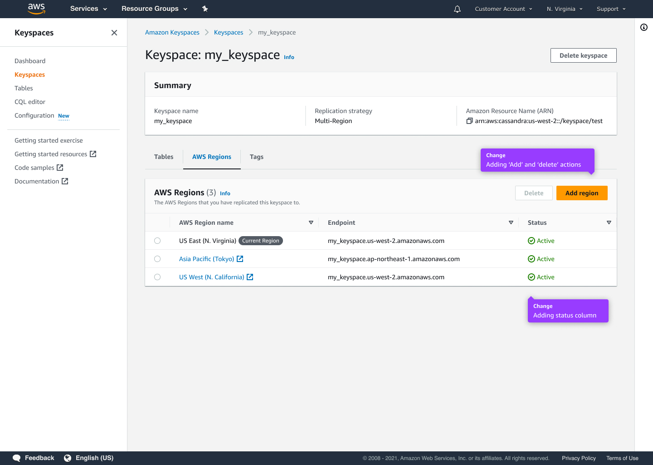Image resolution: width=653 pixels, height=465 pixels.
Task: Switch to the Tables tab
Action: click(164, 157)
